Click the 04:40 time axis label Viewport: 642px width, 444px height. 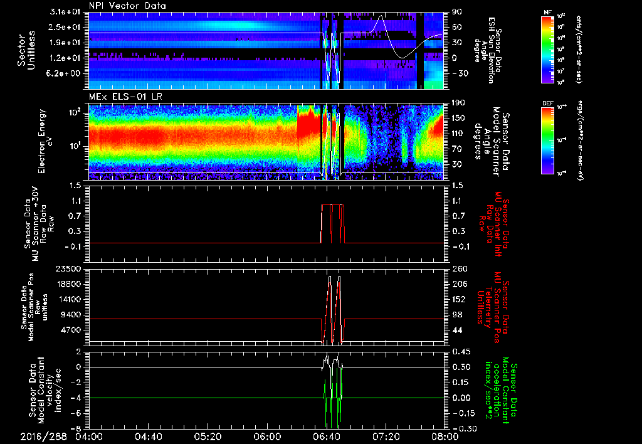point(148,436)
